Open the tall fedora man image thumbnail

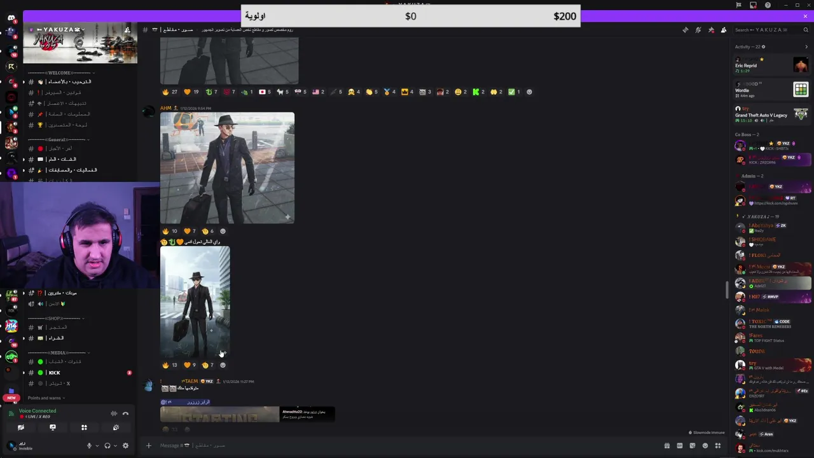(195, 302)
